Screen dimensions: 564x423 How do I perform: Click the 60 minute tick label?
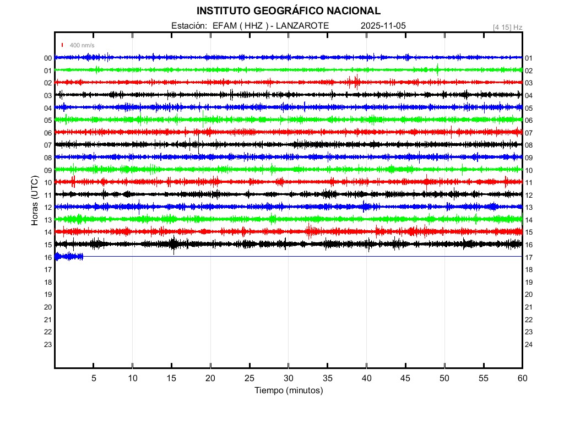click(x=522, y=378)
